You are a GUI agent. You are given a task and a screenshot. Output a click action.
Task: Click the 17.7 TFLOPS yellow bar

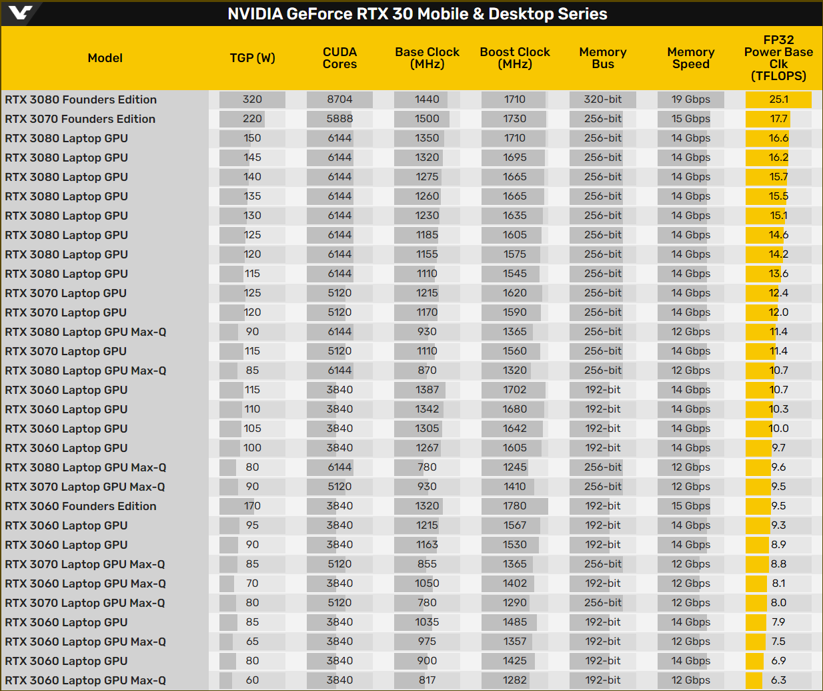(768, 119)
